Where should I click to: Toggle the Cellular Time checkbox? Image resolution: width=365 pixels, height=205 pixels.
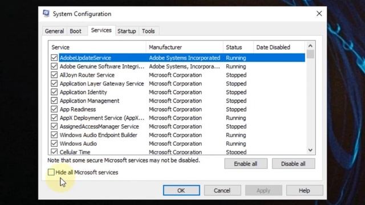[x=54, y=152]
